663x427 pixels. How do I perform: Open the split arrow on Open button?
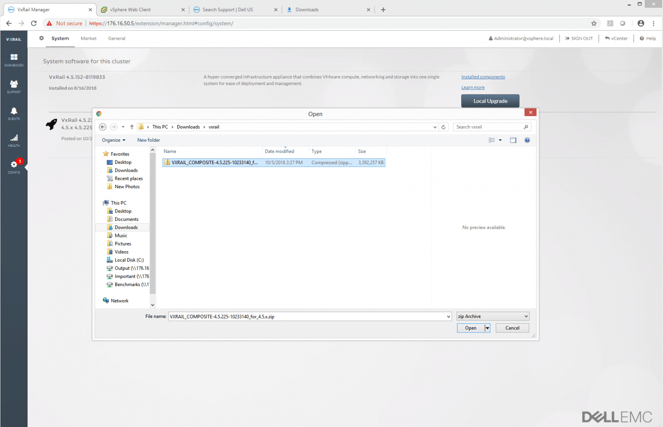(x=487, y=328)
